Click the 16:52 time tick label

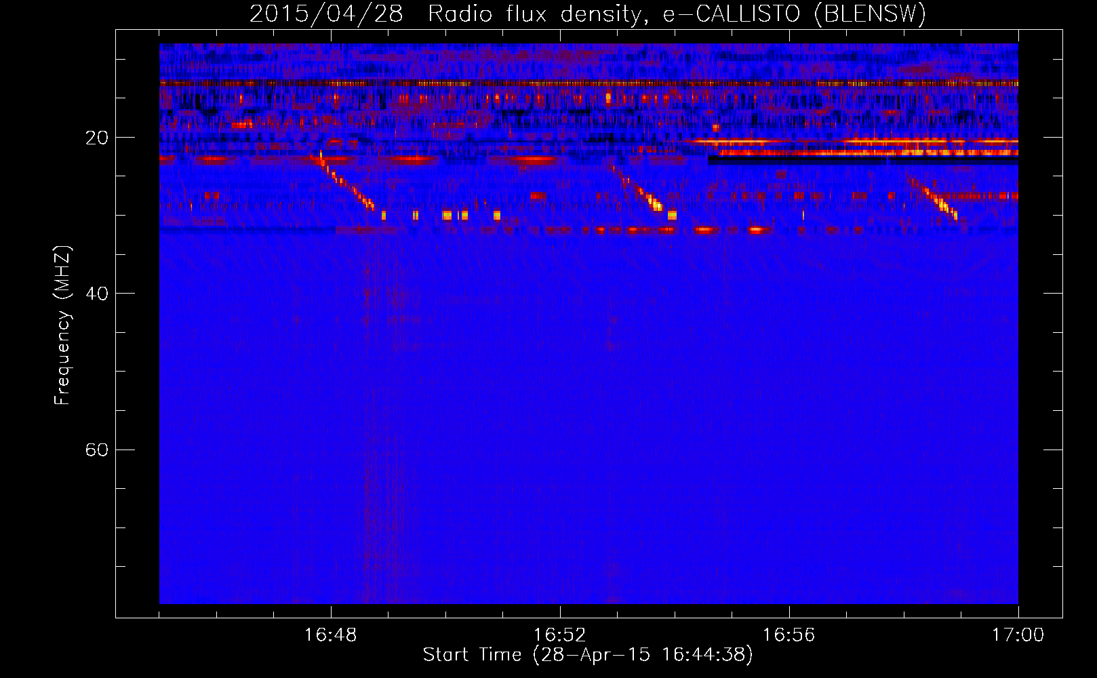pyautogui.click(x=559, y=635)
